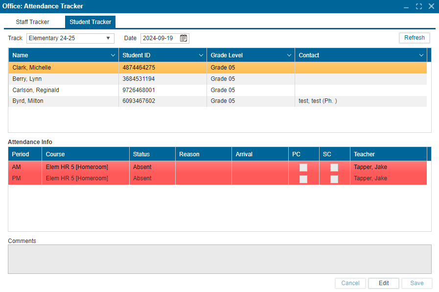Click the fullscreen icon in the title bar
This screenshot has height=292, width=439.
[x=419, y=6]
